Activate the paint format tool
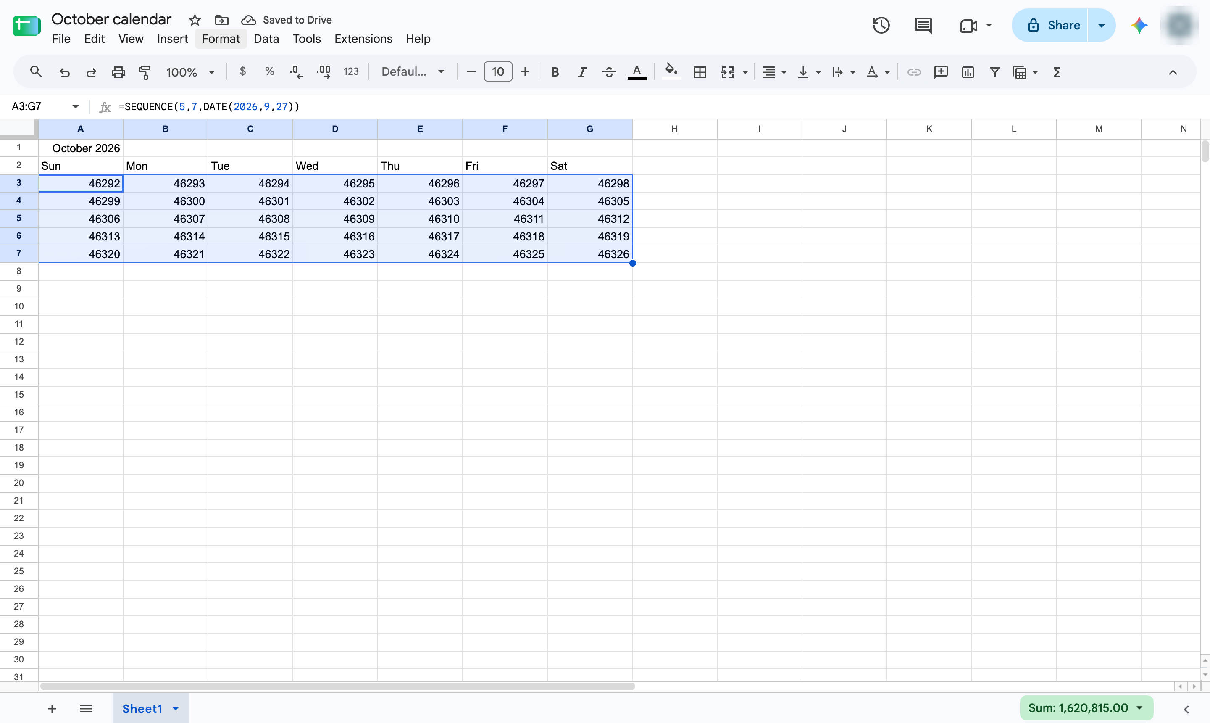1210x723 pixels. (x=145, y=72)
